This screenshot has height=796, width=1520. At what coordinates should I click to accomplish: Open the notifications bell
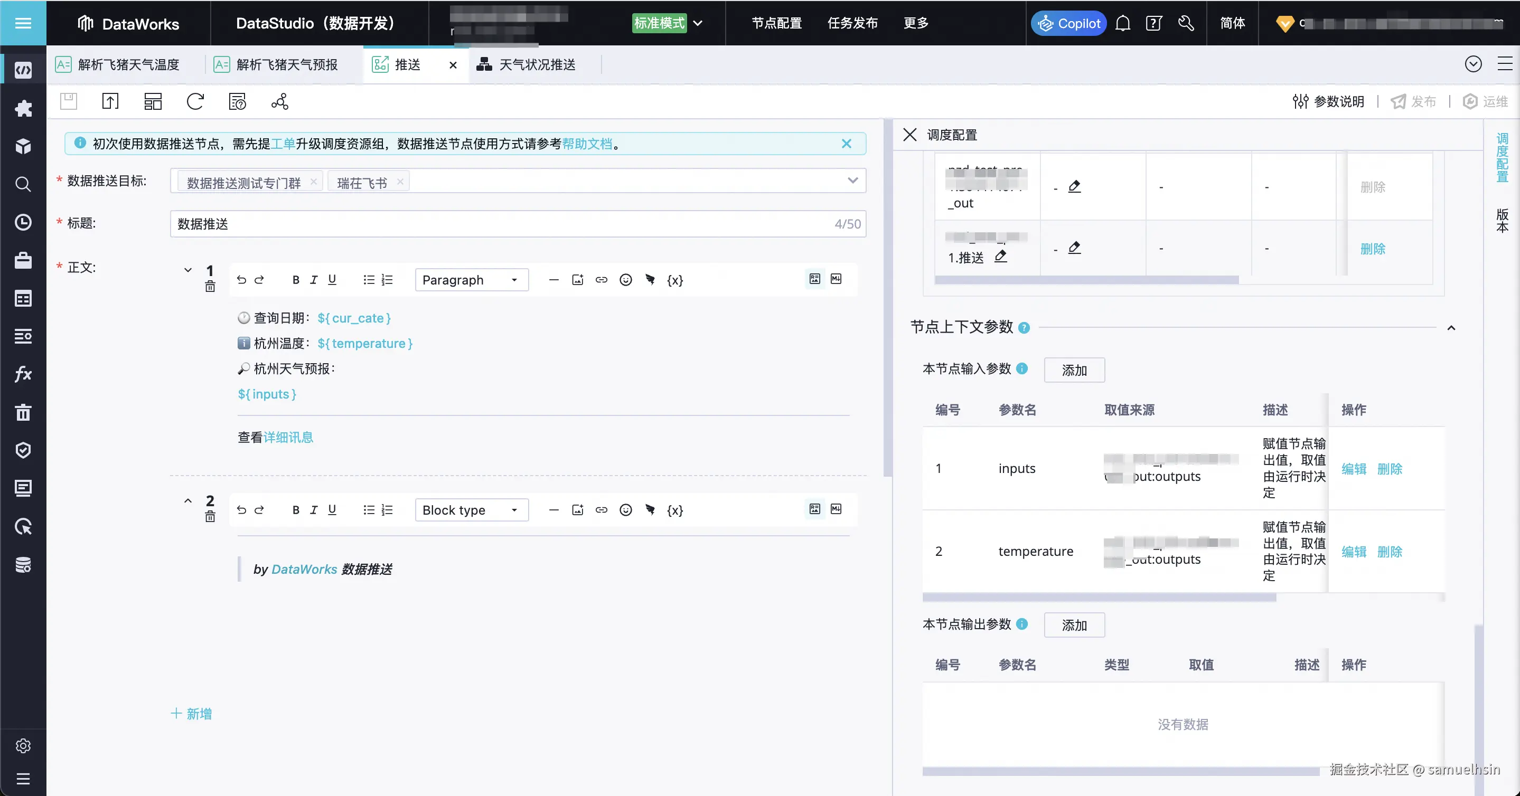pyautogui.click(x=1123, y=24)
